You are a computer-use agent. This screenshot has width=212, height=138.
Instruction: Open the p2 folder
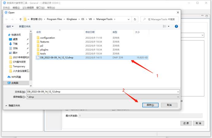42,46
